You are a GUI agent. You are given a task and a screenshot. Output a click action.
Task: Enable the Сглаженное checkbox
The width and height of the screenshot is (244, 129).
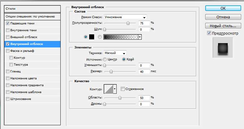(123, 89)
